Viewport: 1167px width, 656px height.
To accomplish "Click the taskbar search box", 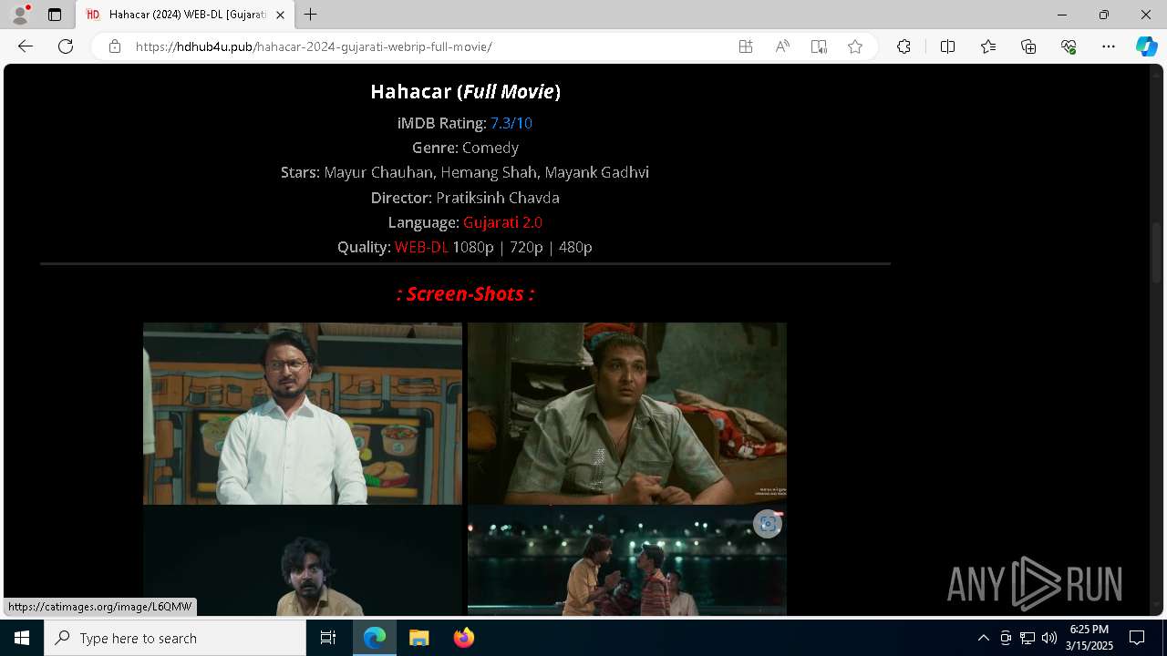I will [x=175, y=638].
